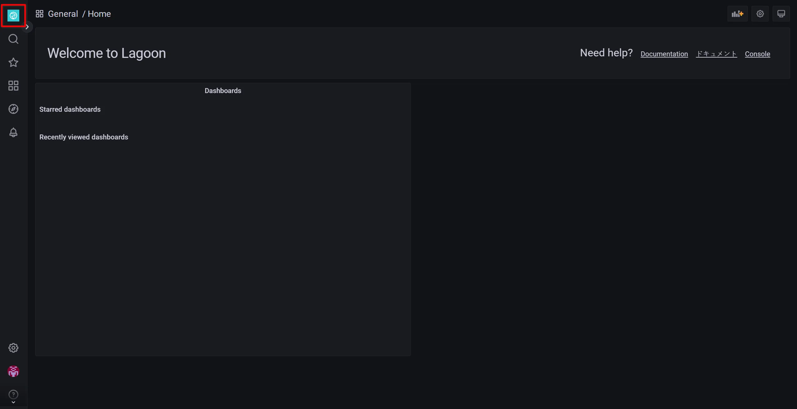This screenshot has height=409, width=797.
Task: Open the Explore compass icon
Action: coord(13,109)
